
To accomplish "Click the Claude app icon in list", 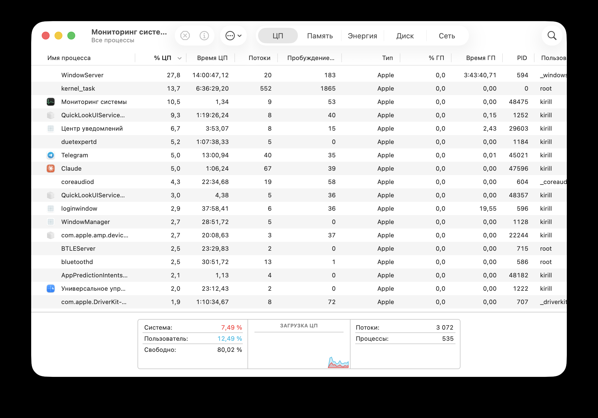I will pyautogui.click(x=51, y=168).
